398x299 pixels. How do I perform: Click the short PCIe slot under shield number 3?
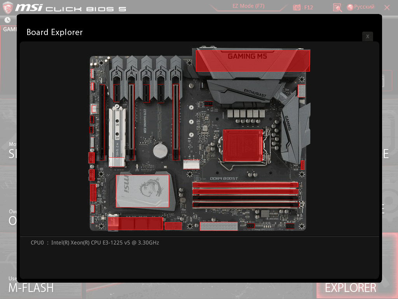[x=146, y=93]
